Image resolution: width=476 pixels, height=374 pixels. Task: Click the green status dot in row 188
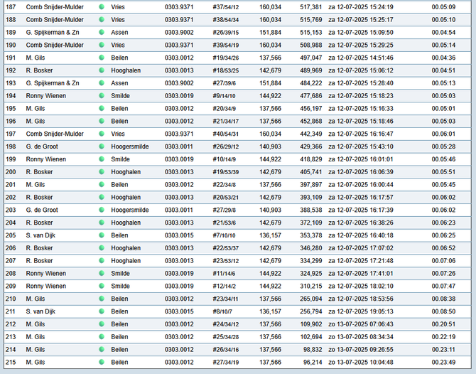[102, 19]
